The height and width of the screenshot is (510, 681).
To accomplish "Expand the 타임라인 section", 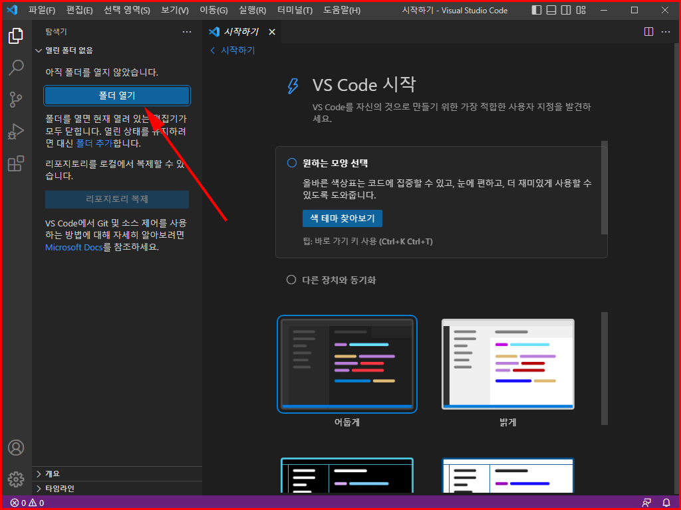I will [x=117, y=488].
